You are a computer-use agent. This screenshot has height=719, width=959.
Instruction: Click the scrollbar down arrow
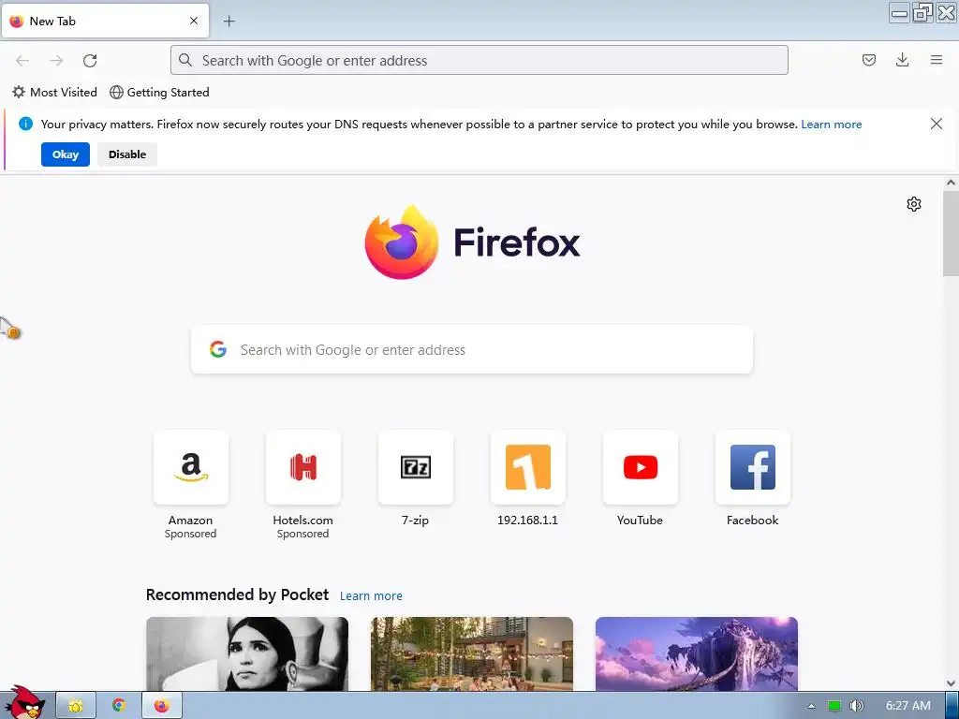(x=951, y=683)
